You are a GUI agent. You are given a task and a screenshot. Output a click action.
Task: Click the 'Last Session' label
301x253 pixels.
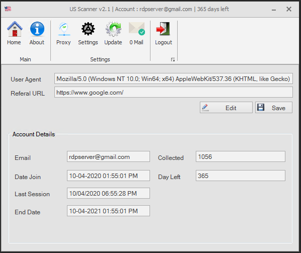click(x=32, y=194)
